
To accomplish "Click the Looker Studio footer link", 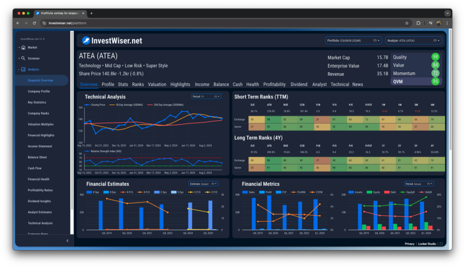I will point(427,244).
